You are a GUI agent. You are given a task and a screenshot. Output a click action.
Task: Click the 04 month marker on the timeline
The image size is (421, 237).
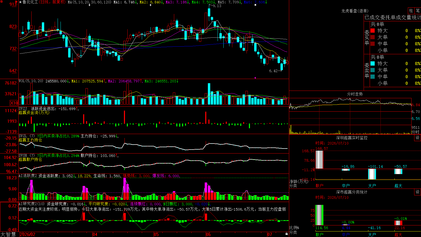coord(95,234)
